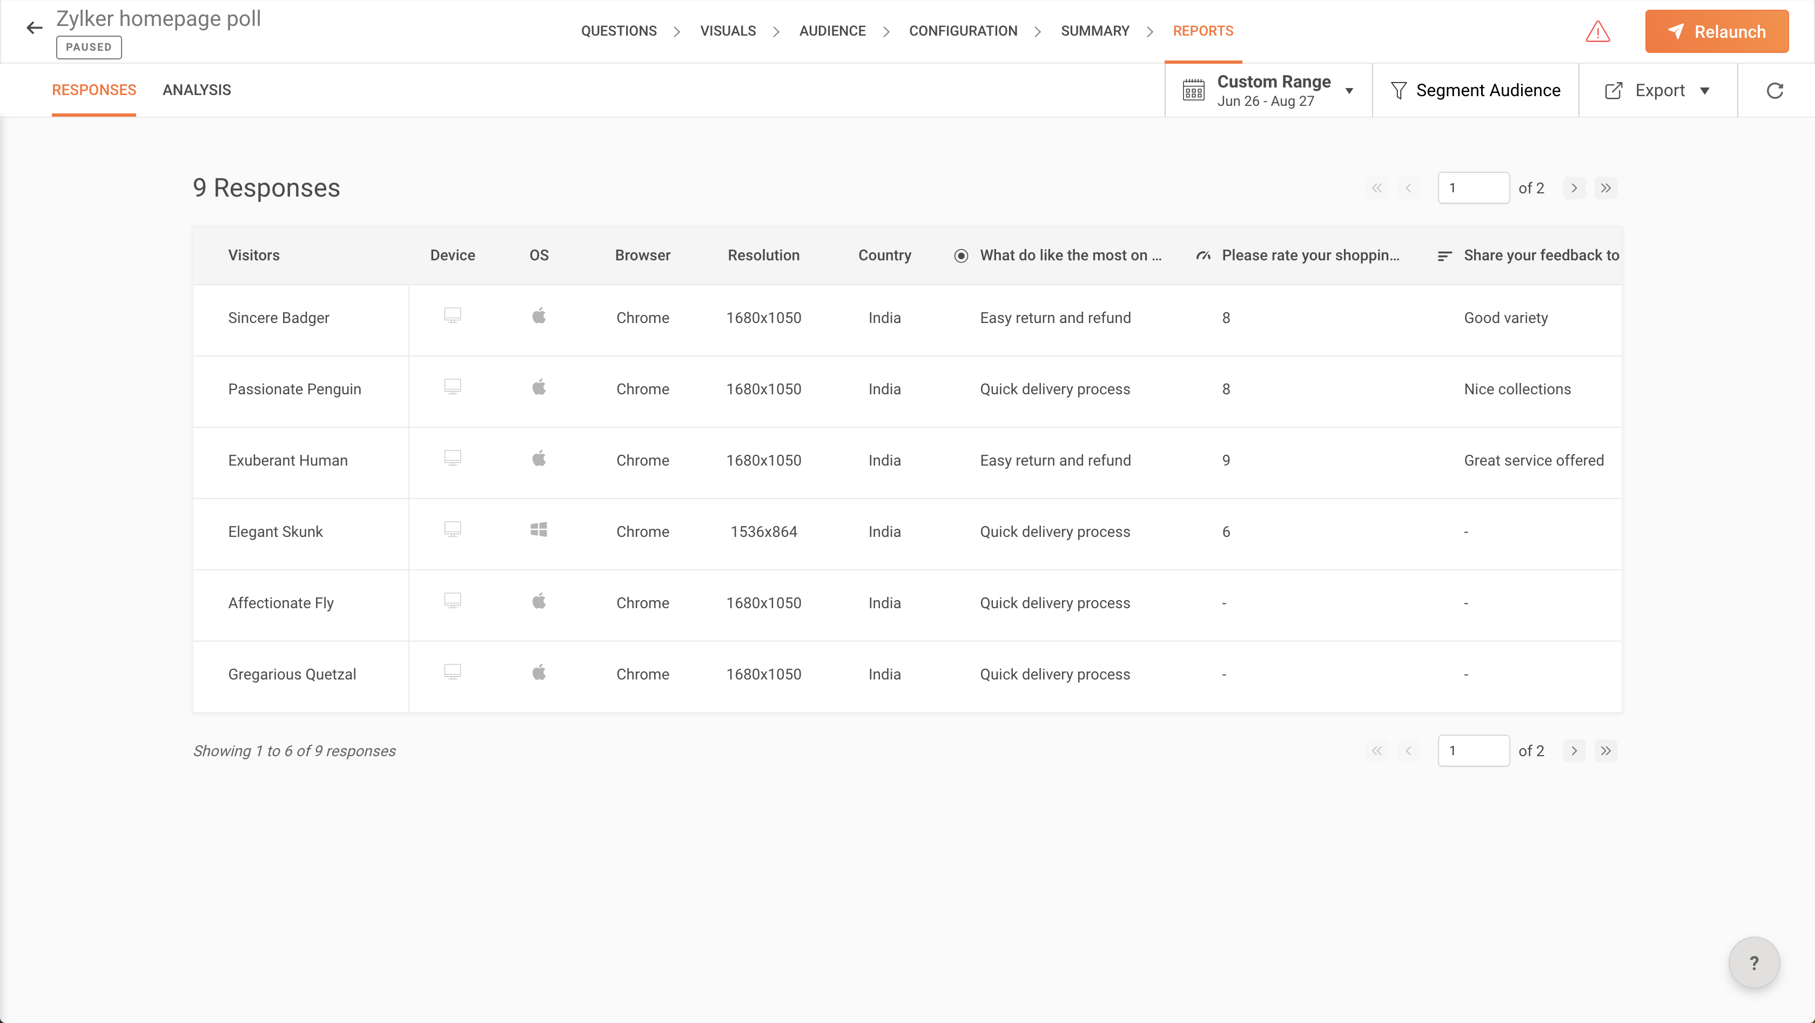The height and width of the screenshot is (1023, 1815).
Task: Open the Questions step
Action: pyautogui.click(x=619, y=31)
